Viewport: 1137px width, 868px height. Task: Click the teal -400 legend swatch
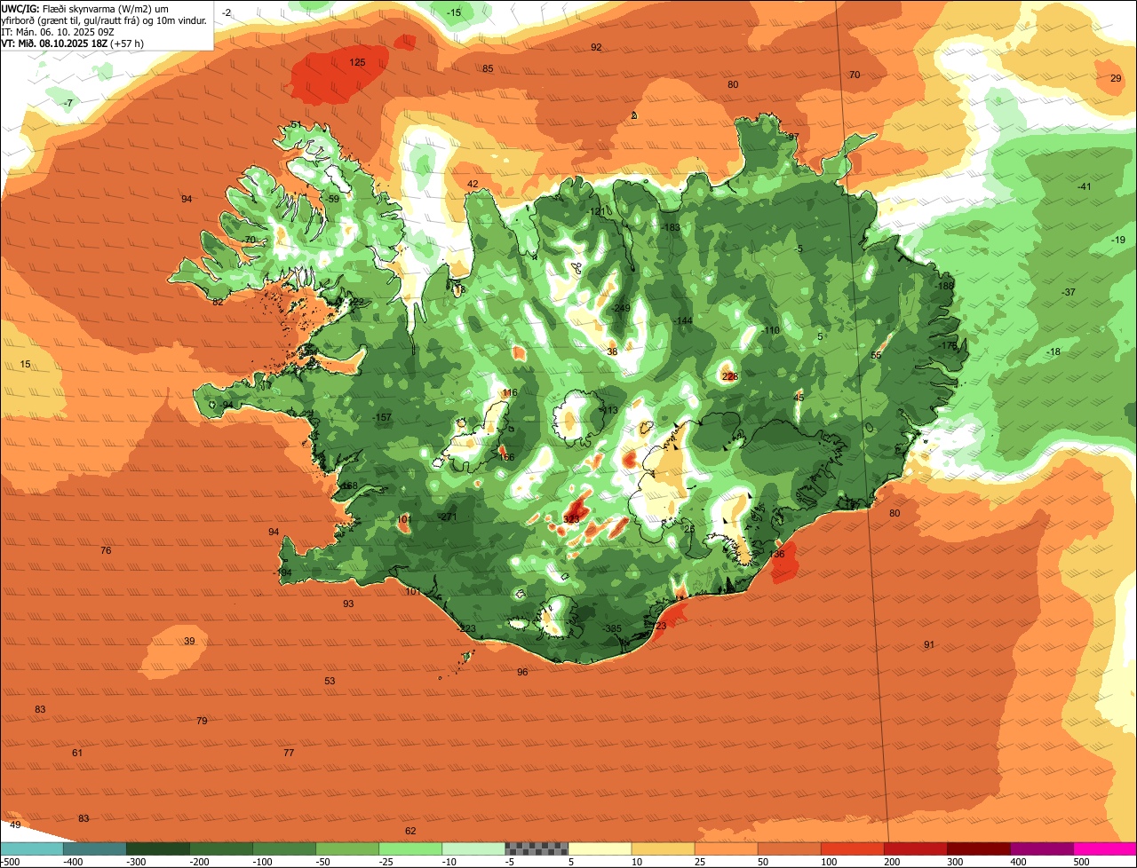tap(95, 848)
